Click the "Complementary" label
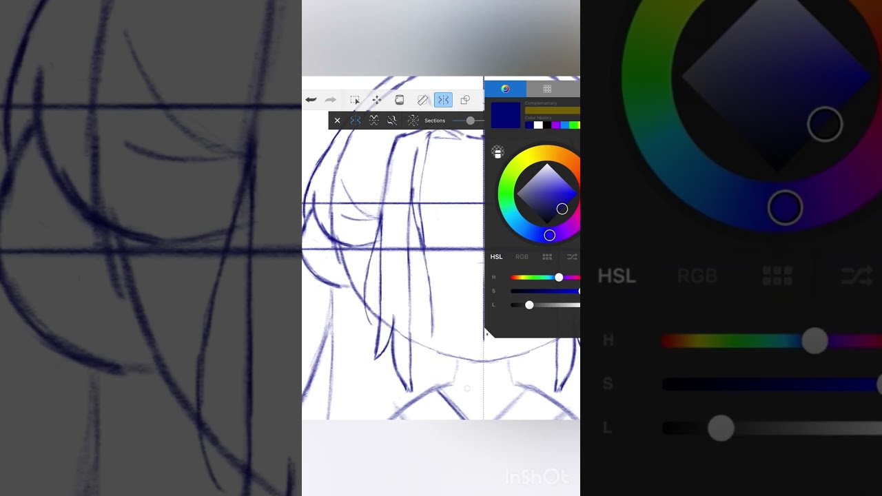 [541, 103]
